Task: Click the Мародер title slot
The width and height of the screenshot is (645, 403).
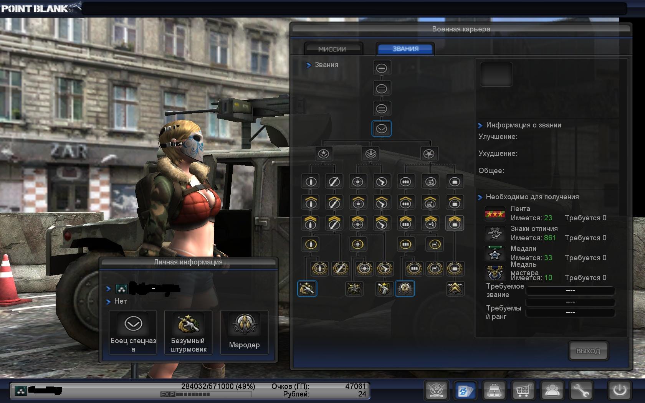Action: pos(244,332)
